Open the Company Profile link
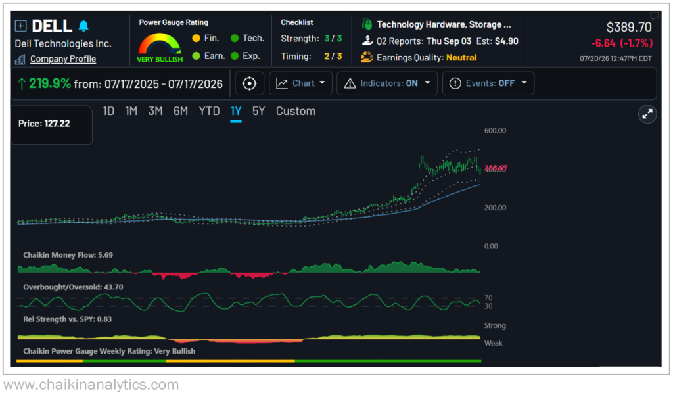The width and height of the screenshot is (673, 397). (x=63, y=59)
